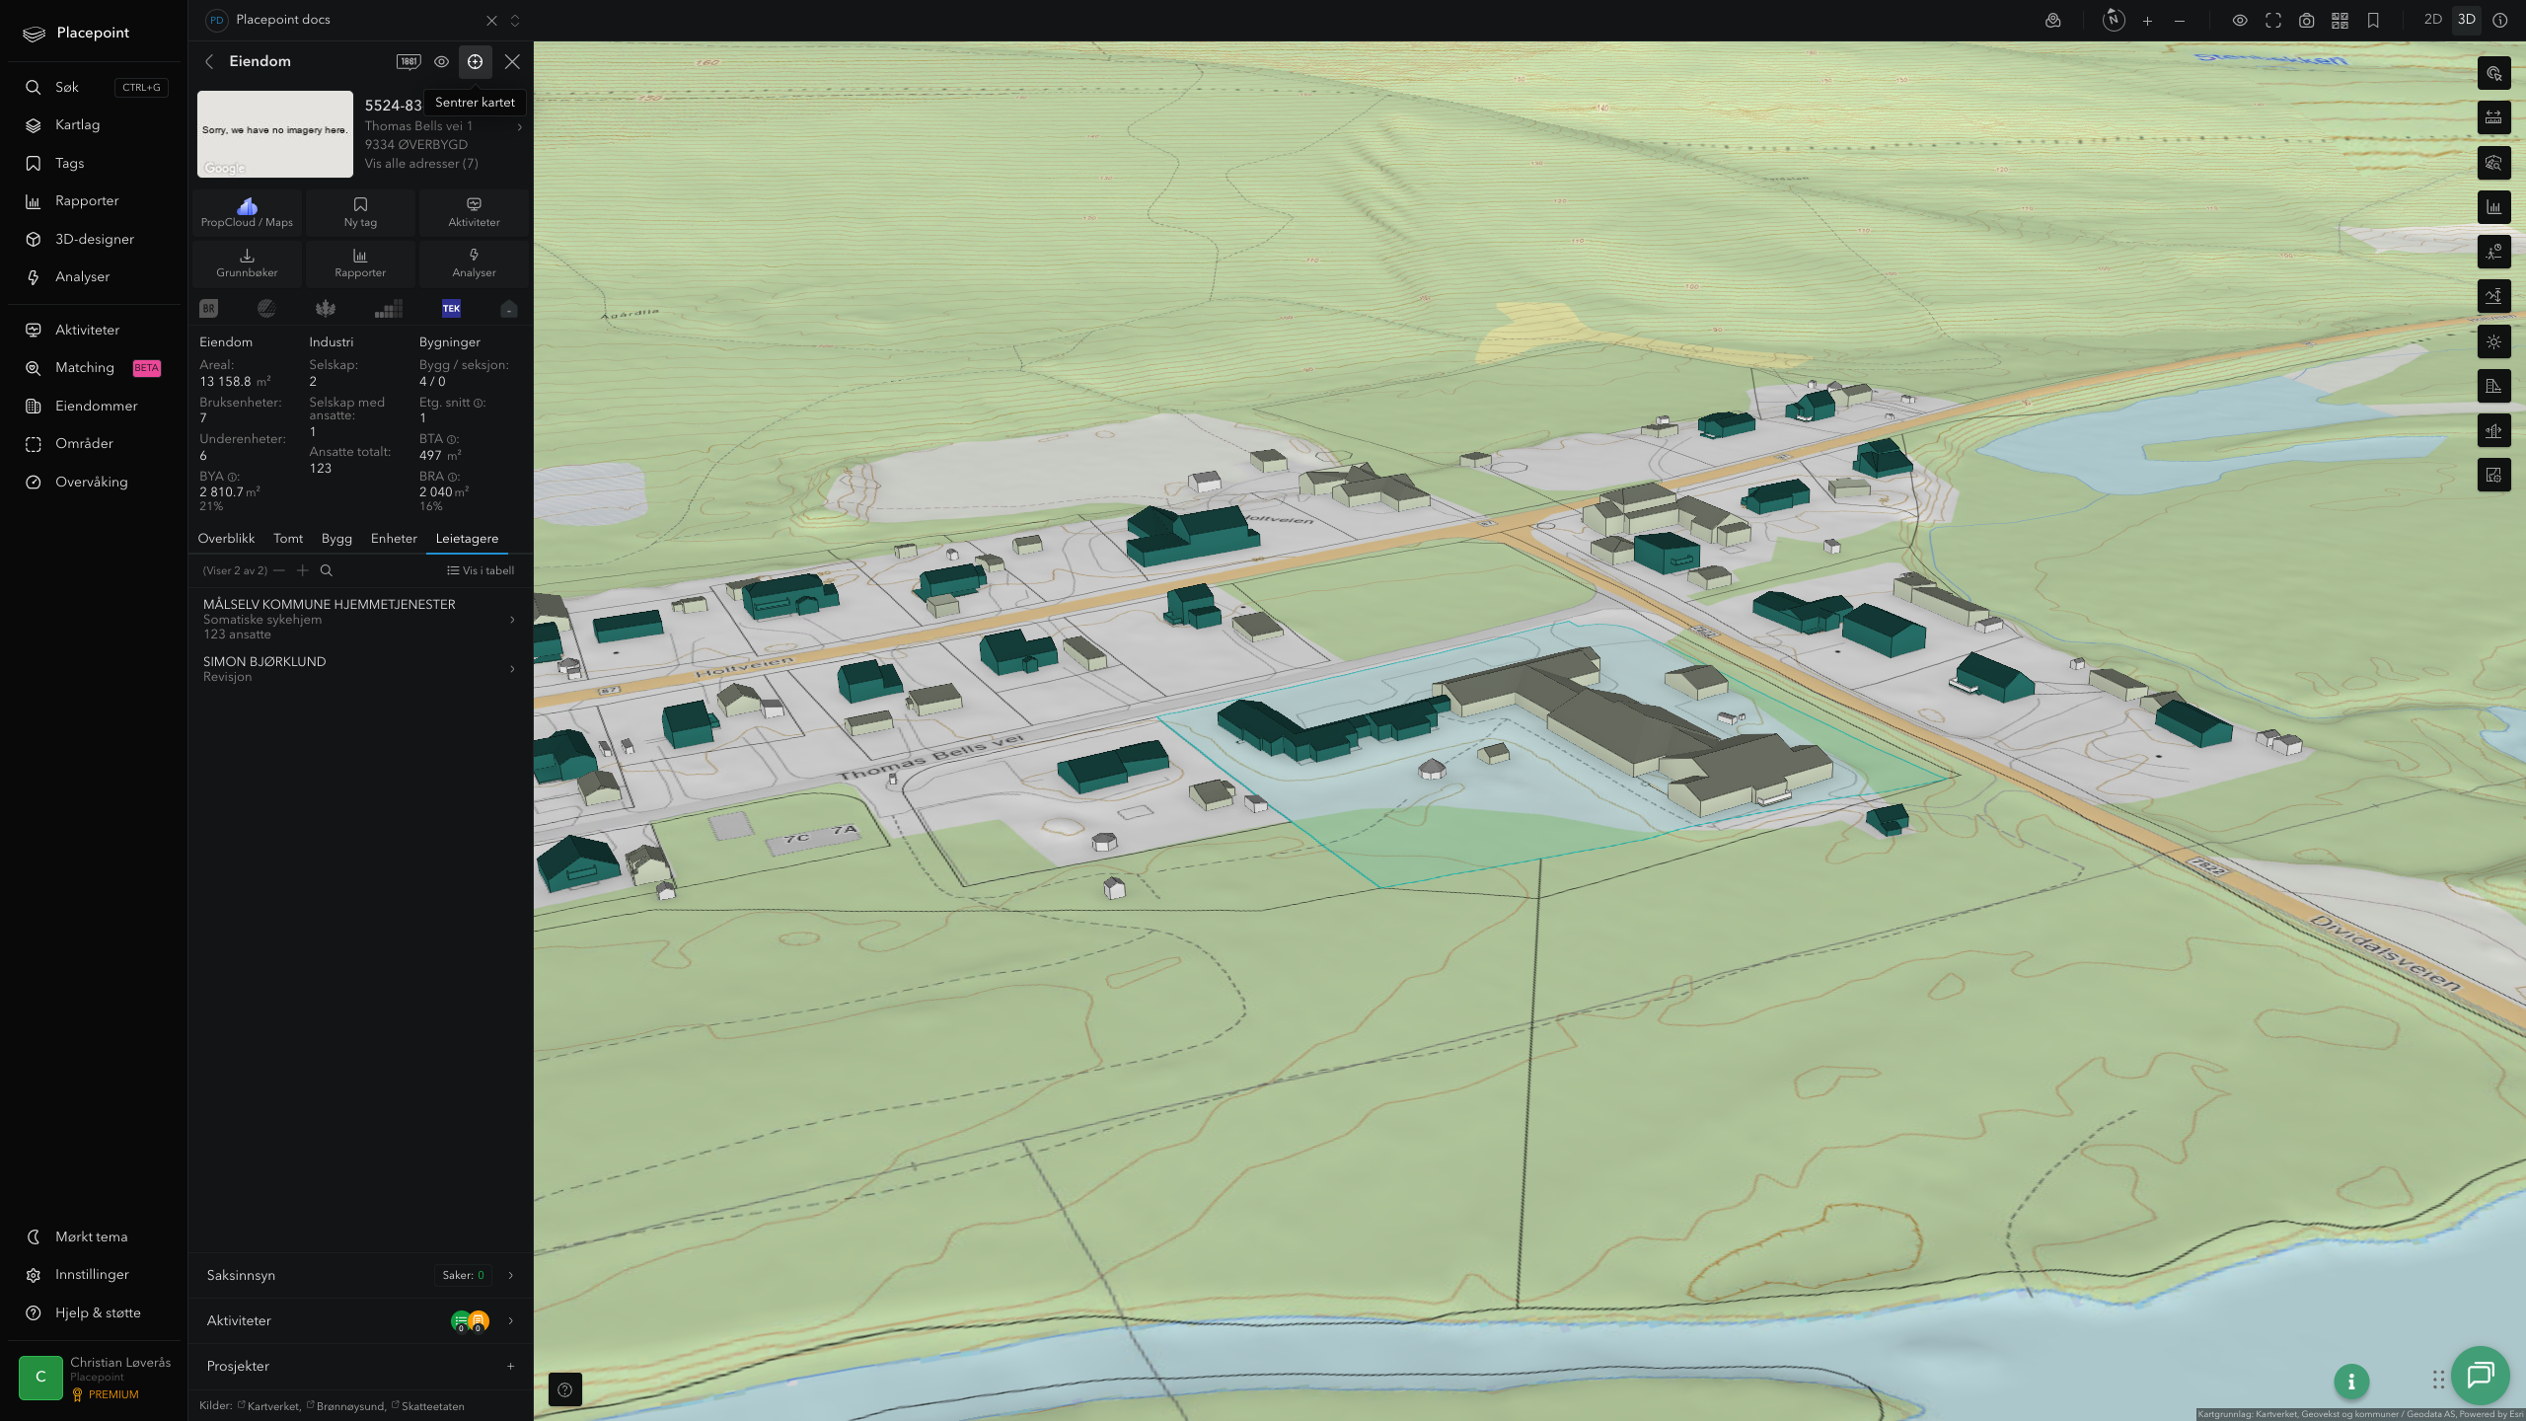Select the measure ruler map tool

(2493, 118)
